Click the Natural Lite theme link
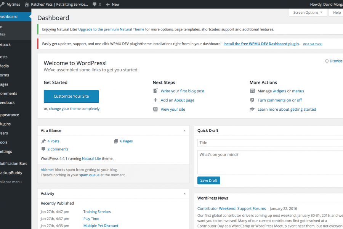 pyautogui.click(x=91, y=158)
